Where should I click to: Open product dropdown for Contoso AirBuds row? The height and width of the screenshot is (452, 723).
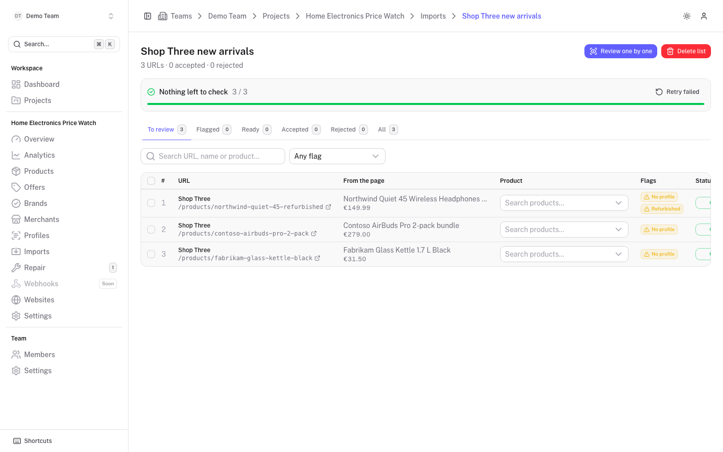coord(564,230)
